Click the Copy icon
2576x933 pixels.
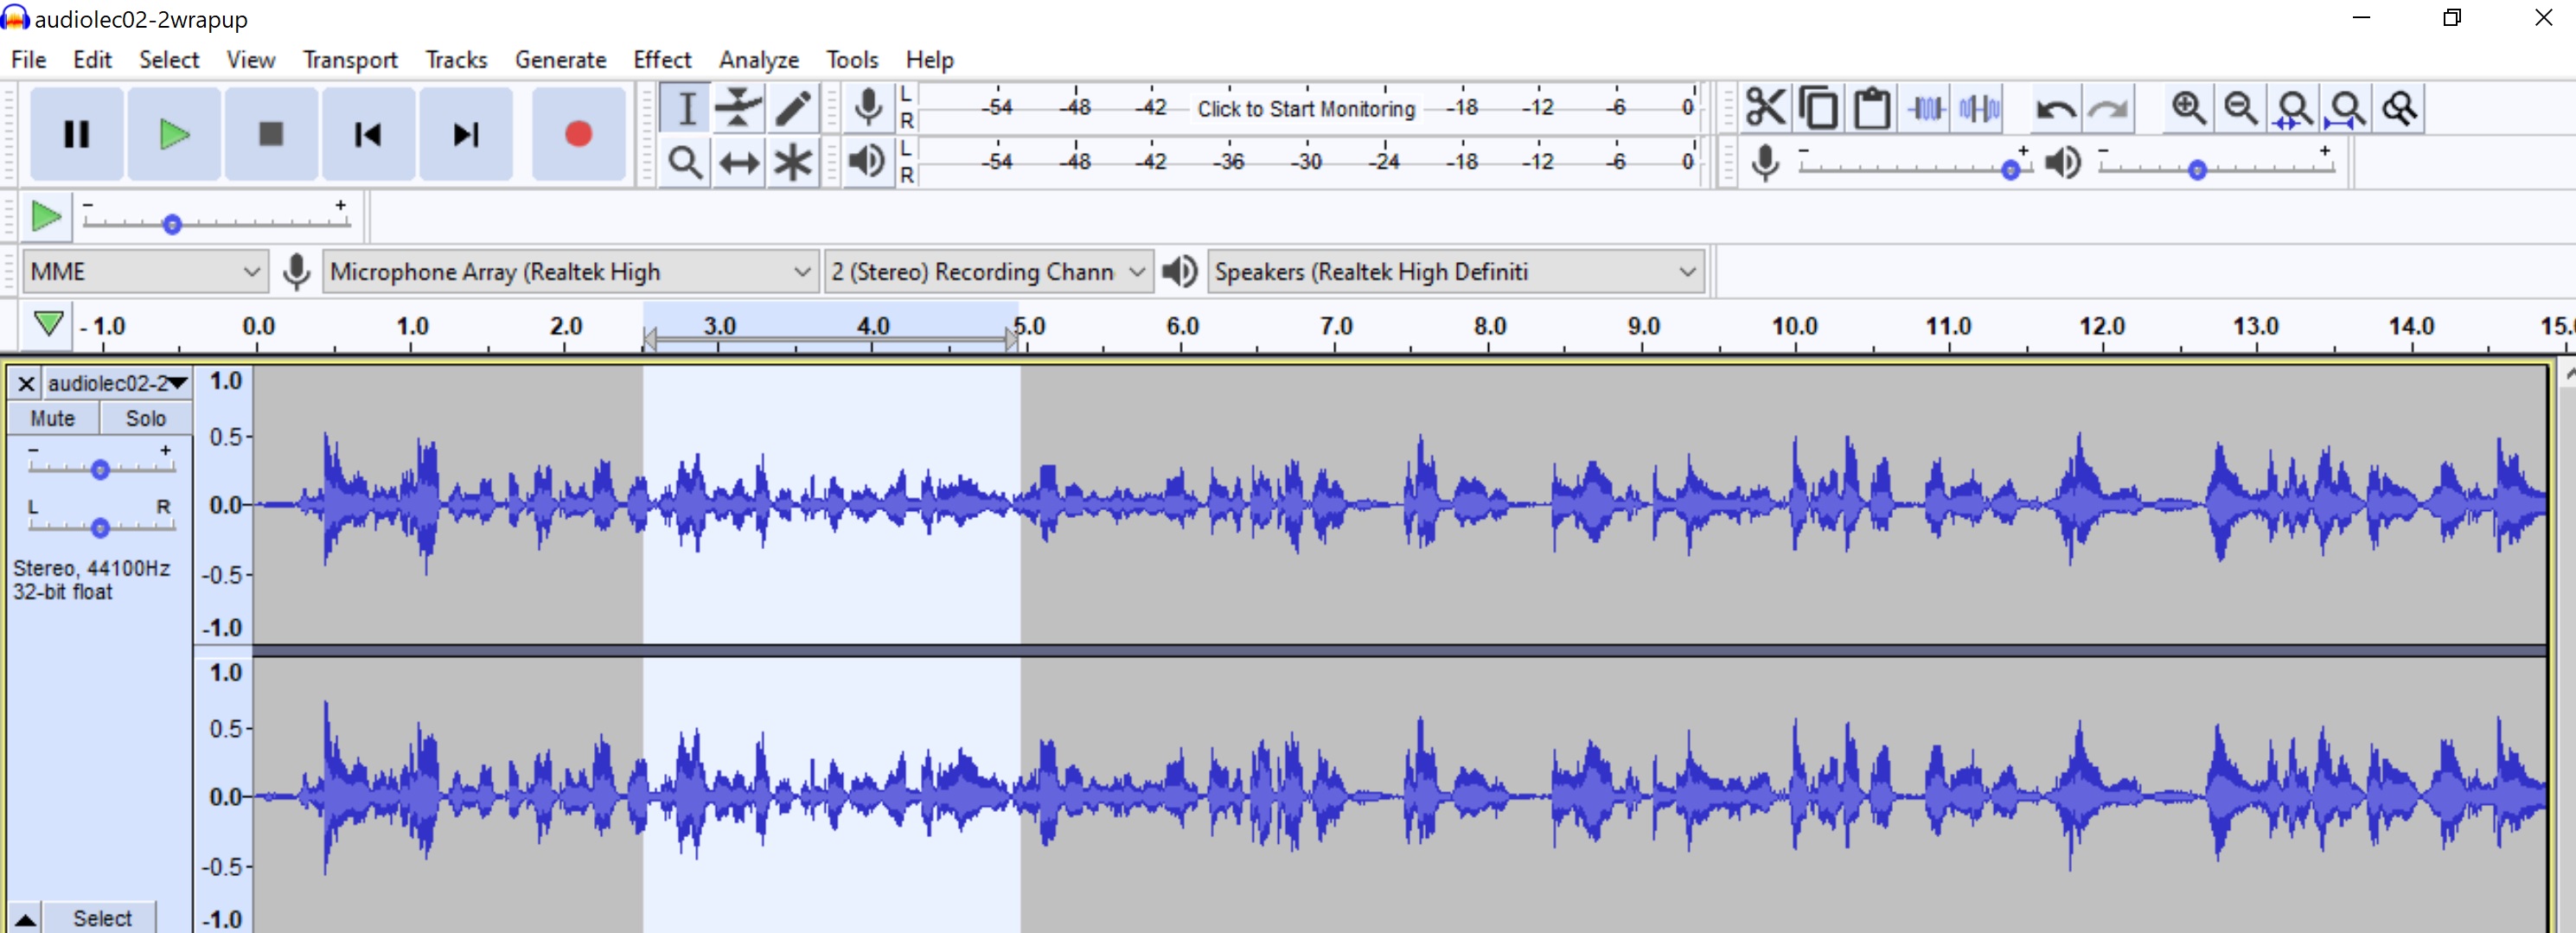tap(1819, 108)
